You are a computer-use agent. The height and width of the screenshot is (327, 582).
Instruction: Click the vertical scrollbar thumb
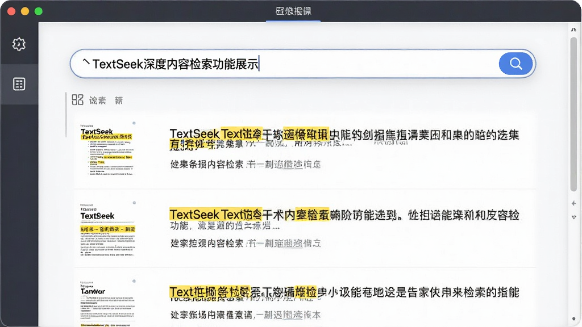click(x=574, y=114)
